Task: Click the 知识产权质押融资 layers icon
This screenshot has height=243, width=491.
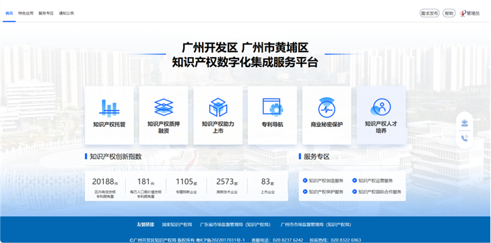Action: pyautogui.click(x=164, y=107)
